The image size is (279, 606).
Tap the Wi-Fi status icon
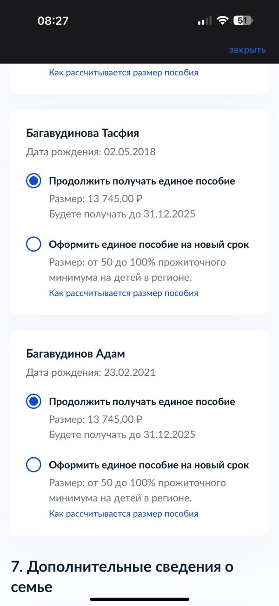(223, 20)
